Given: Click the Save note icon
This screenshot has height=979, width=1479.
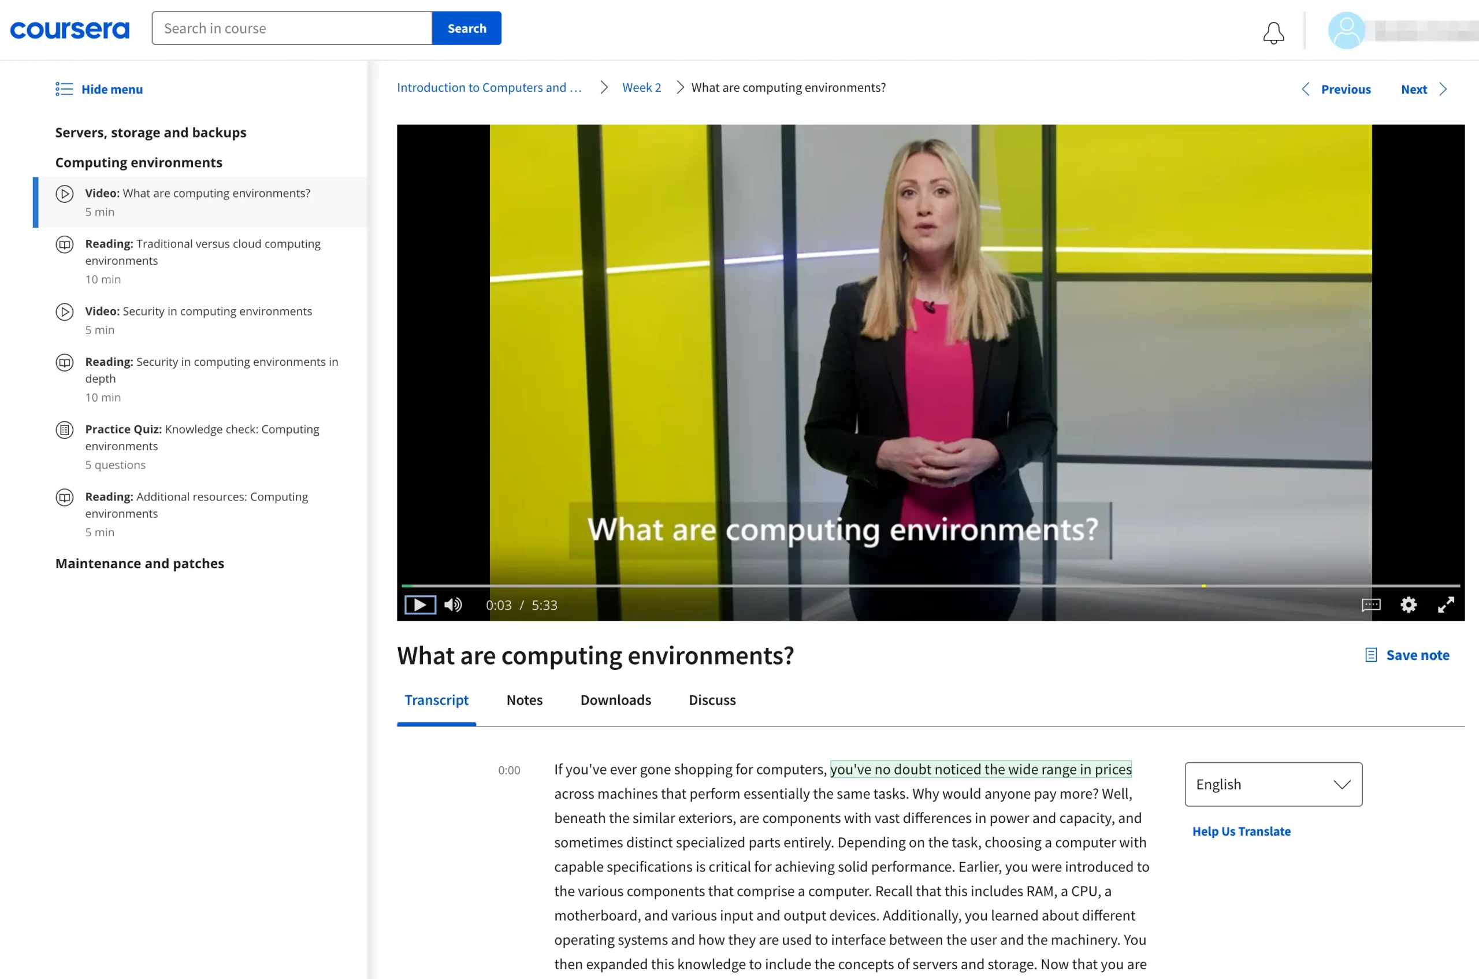Looking at the screenshot, I should pos(1371,655).
